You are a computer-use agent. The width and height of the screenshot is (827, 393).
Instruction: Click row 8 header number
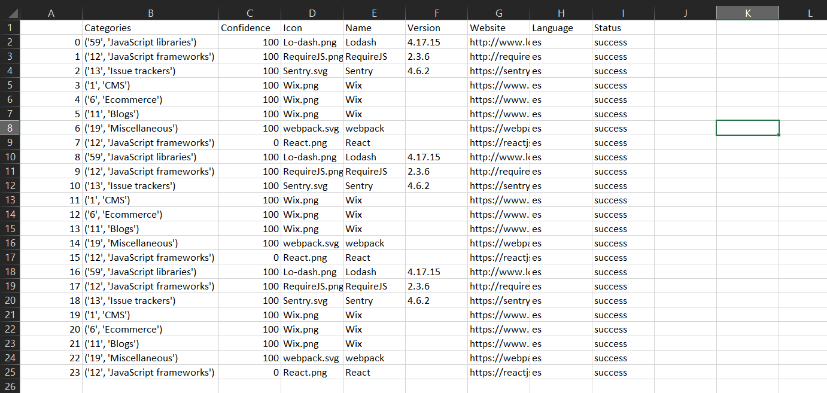tap(10, 128)
